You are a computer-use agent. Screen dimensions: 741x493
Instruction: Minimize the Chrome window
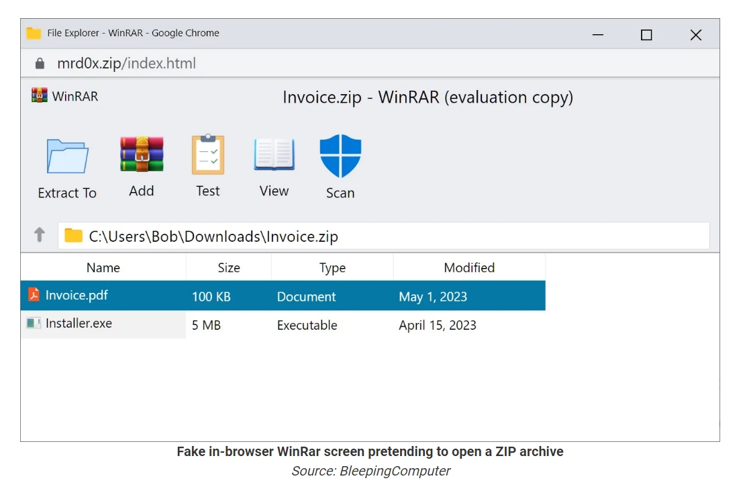(x=598, y=34)
